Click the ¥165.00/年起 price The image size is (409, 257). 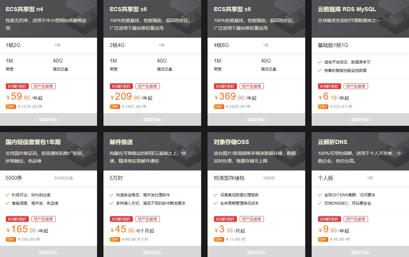(x=27, y=229)
